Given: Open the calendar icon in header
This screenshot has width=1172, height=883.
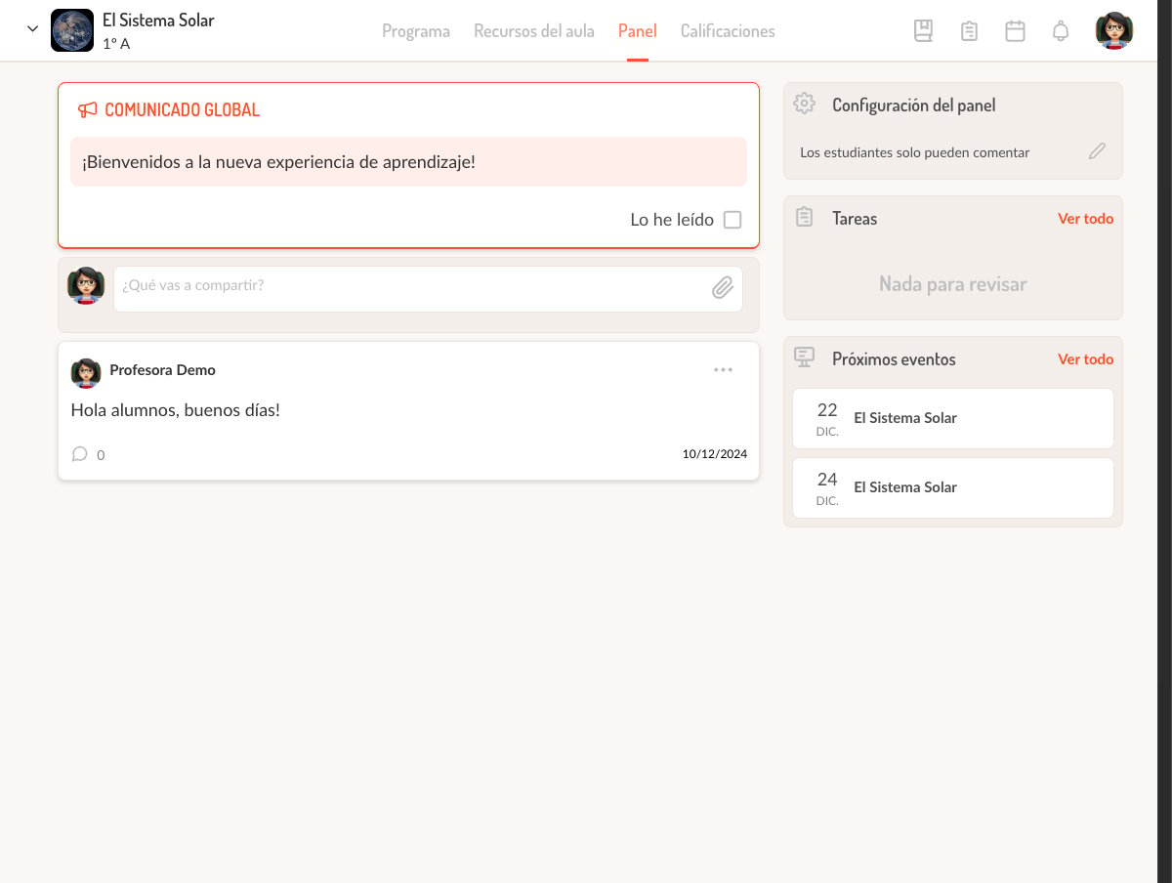Looking at the screenshot, I should (1015, 31).
